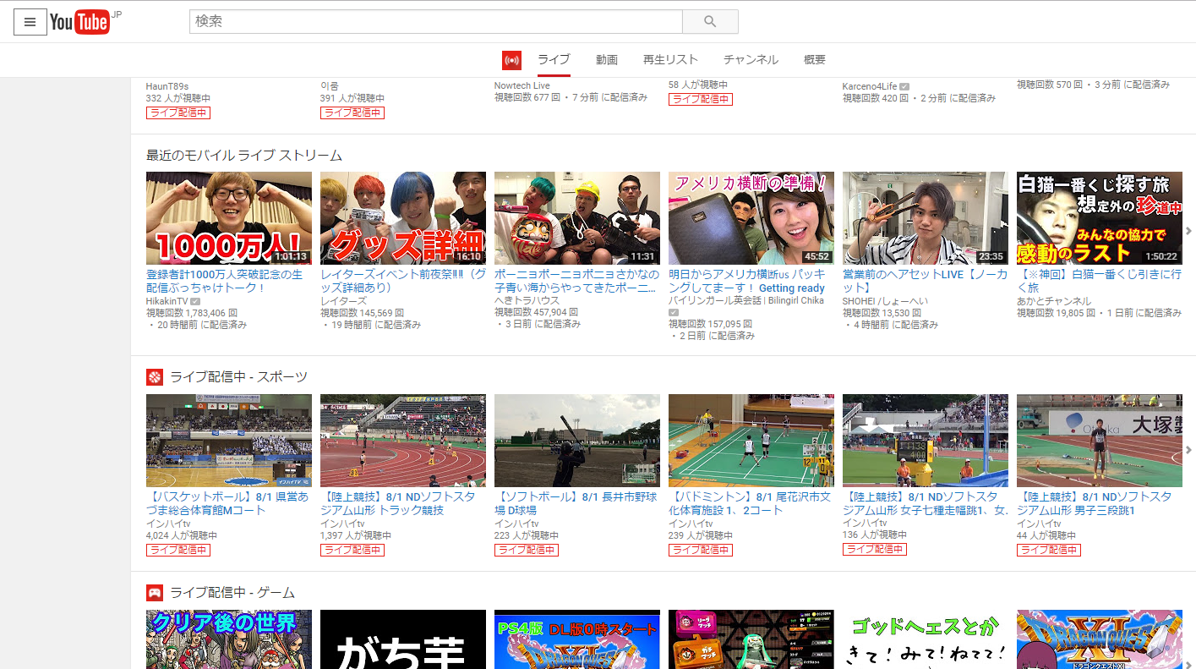Click the verified badge beside Karceno4Life
Viewport: 1196px width, 669px height.
click(x=904, y=86)
